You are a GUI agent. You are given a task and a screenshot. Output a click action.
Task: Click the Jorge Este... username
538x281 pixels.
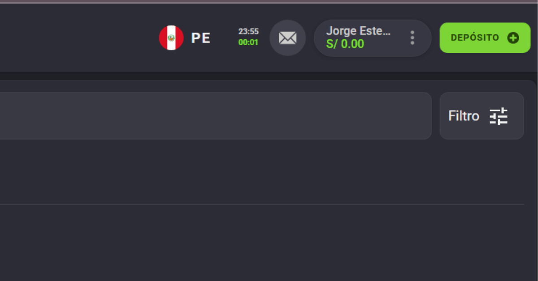coord(358,31)
